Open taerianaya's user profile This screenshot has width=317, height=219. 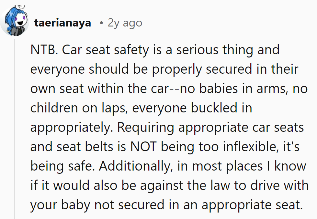tap(62, 23)
